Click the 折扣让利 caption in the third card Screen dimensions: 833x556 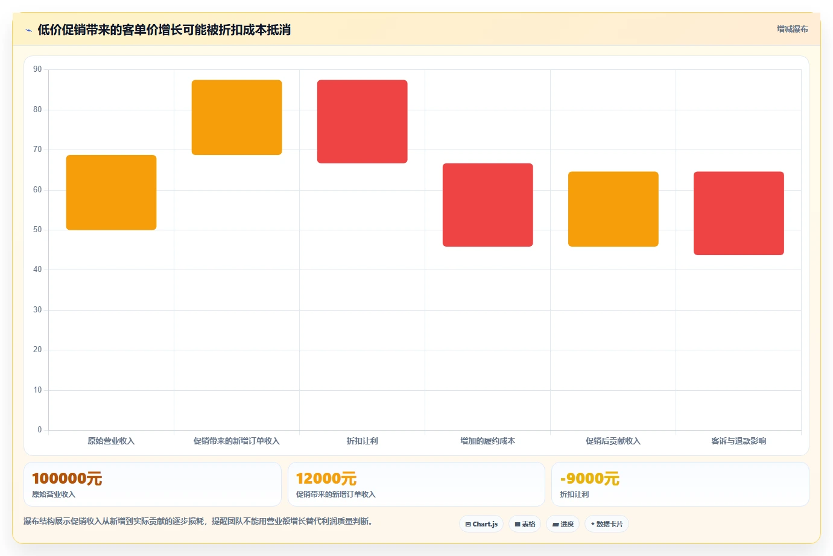point(574,494)
